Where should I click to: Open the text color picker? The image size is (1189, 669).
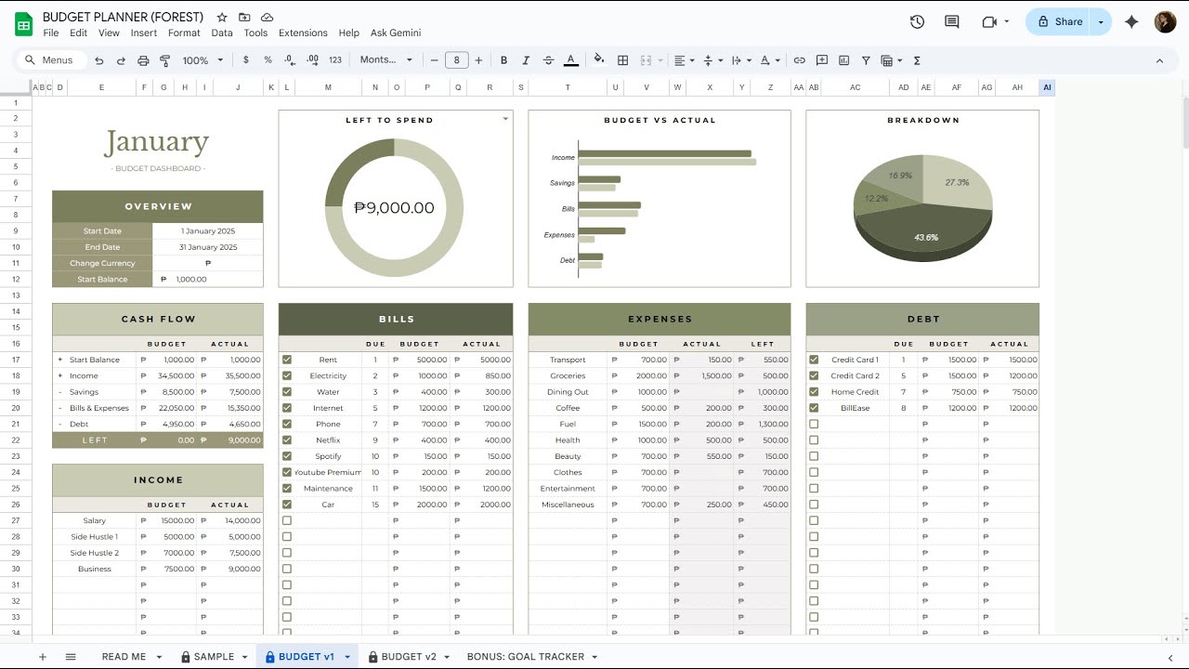[571, 60]
